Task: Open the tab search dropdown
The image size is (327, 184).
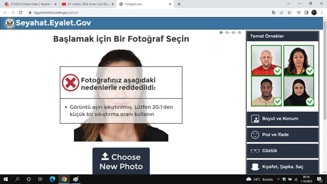Action: coord(288,4)
